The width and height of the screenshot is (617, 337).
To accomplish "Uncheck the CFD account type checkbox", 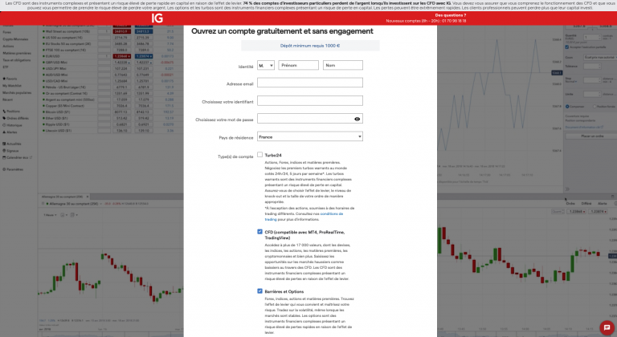I will tap(260, 232).
